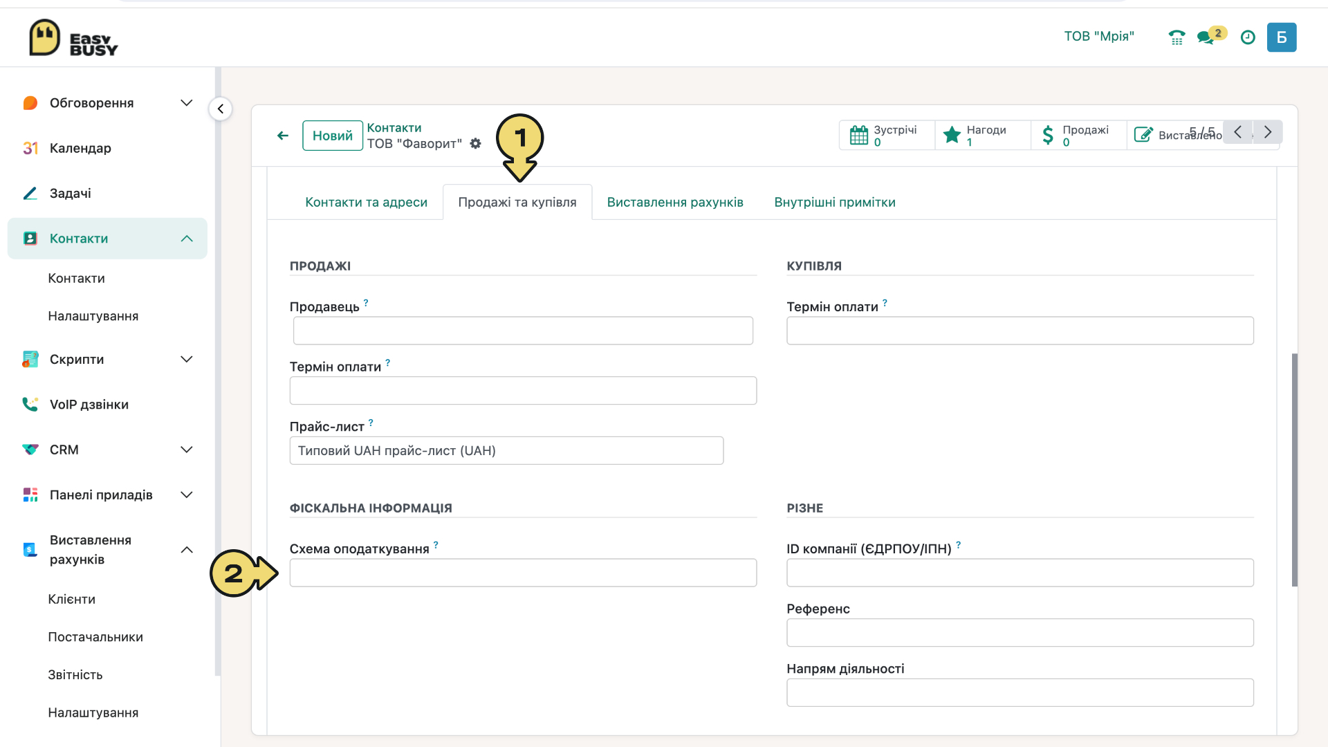This screenshot has height=747, width=1328.
Task: Click the Задачі pencil icon
Action: point(30,193)
